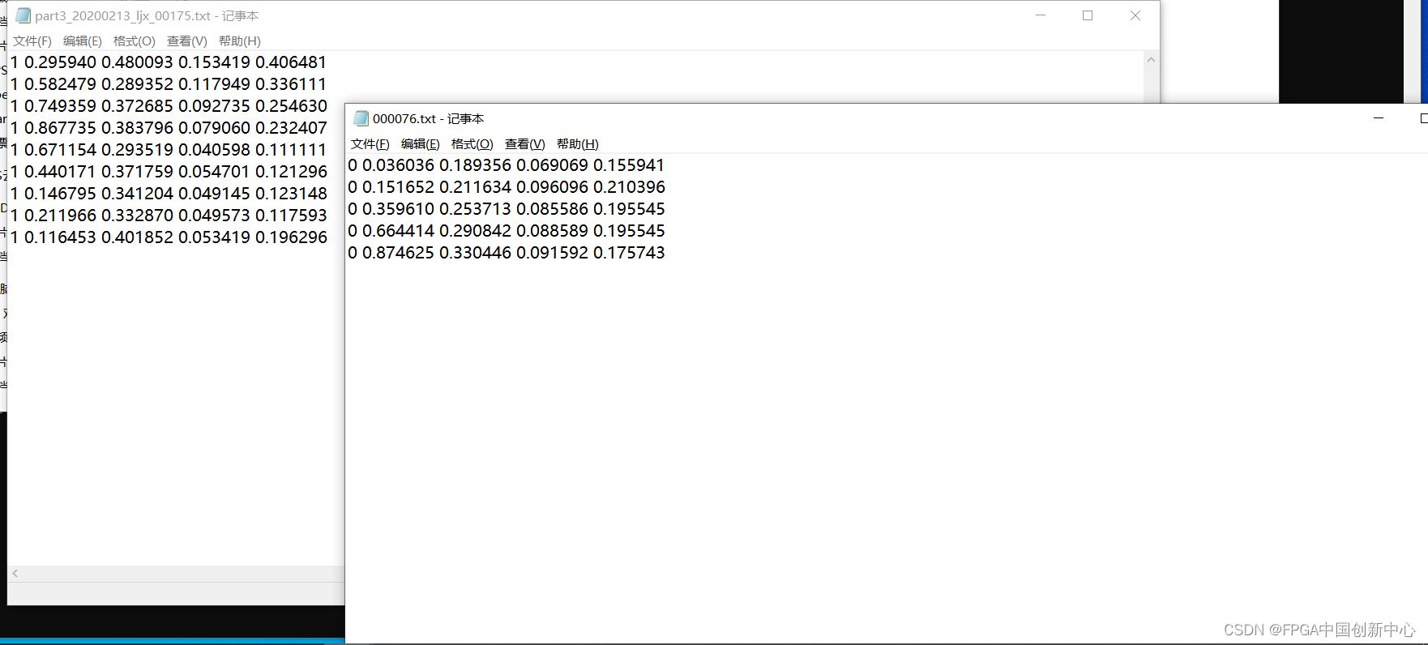Click the title text 000076.txt - 记事本
This screenshot has height=645, width=1428.
click(428, 118)
